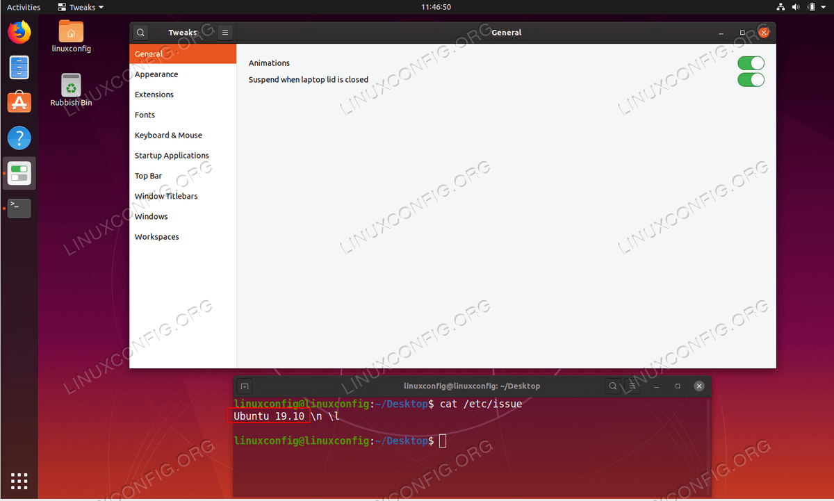Toggle Suspend when laptop lid is closed
The height and width of the screenshot is (501, 834).
[751, 80]
